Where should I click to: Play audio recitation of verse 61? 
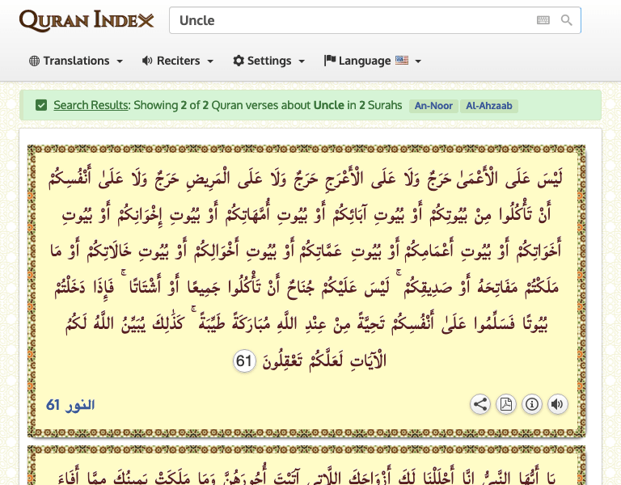(x=557, y=404)
